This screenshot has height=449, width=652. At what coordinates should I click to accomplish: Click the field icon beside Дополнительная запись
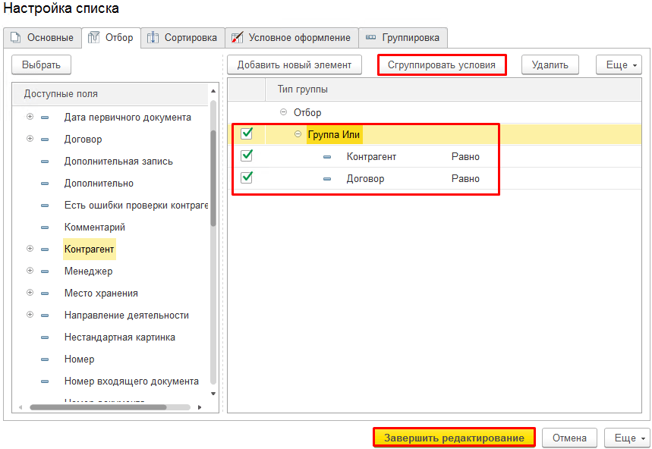45,162
